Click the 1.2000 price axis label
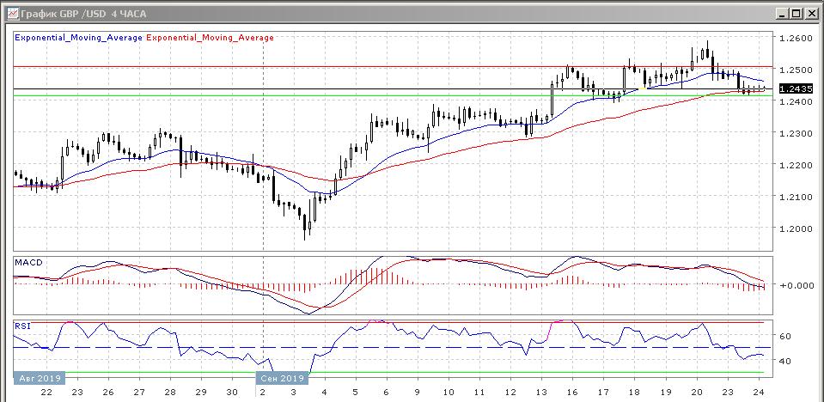This screenshot has width=824, height=402. point(795,228)
